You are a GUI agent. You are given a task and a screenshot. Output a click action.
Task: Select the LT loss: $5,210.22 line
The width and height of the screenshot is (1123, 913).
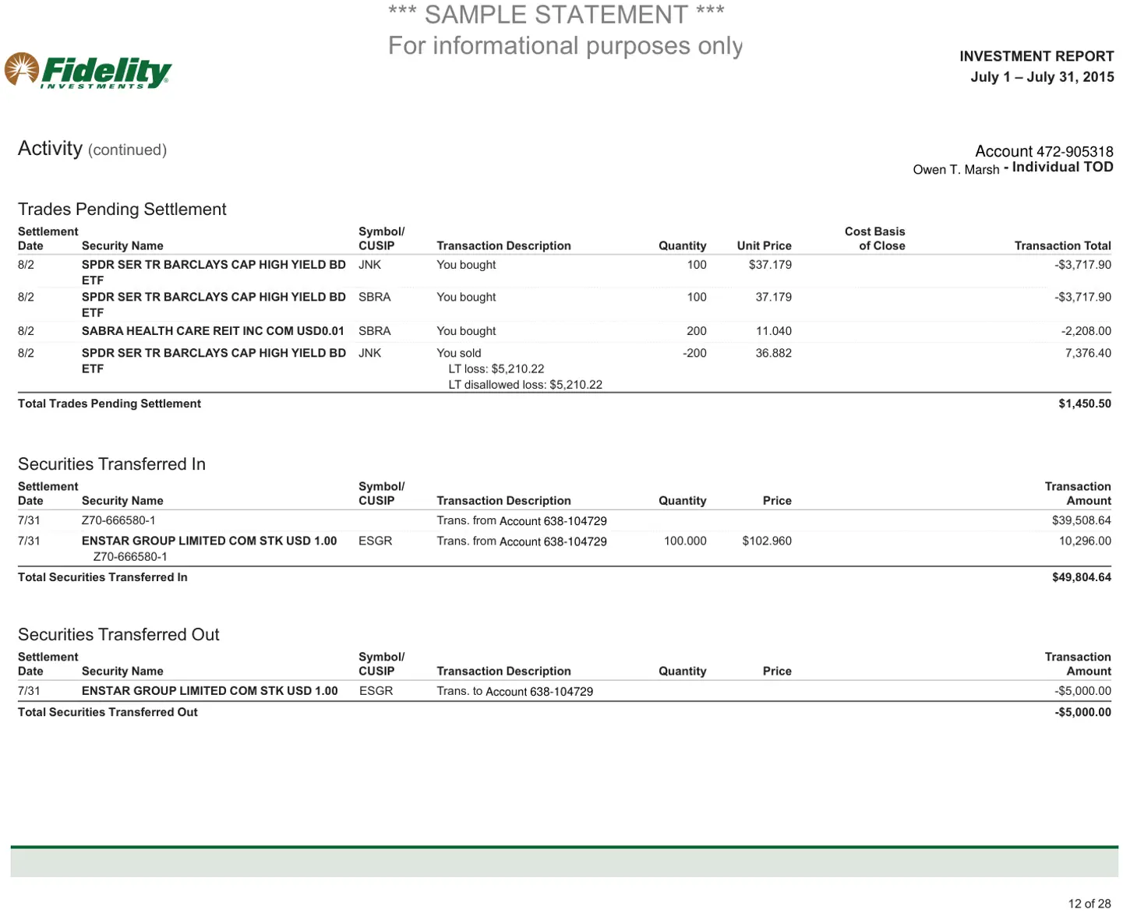point(496,368)
